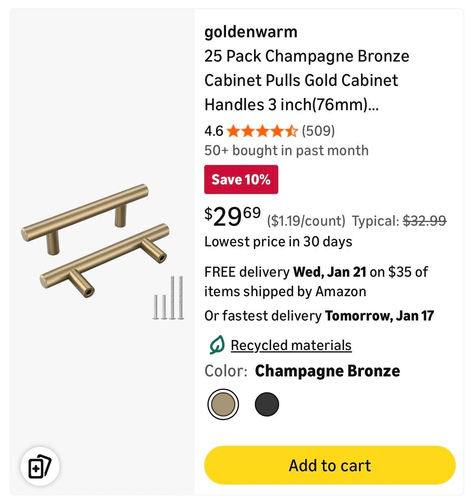Click the Add to cart button
This screenshot has height=500, width=474.
pyautogui.click(x=329, y=465)
